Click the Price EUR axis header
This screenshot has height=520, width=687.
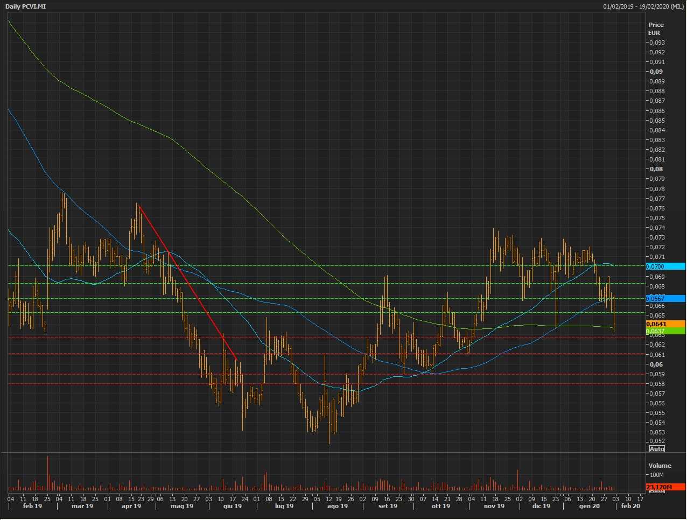point(656,29)
